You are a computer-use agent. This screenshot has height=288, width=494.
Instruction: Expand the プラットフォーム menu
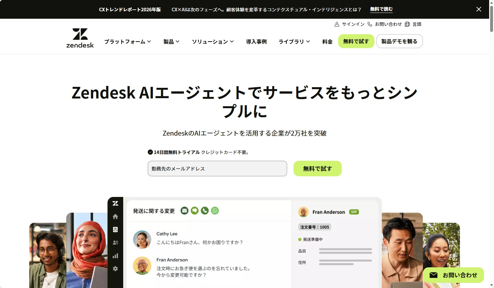click(x=128, y=42)
